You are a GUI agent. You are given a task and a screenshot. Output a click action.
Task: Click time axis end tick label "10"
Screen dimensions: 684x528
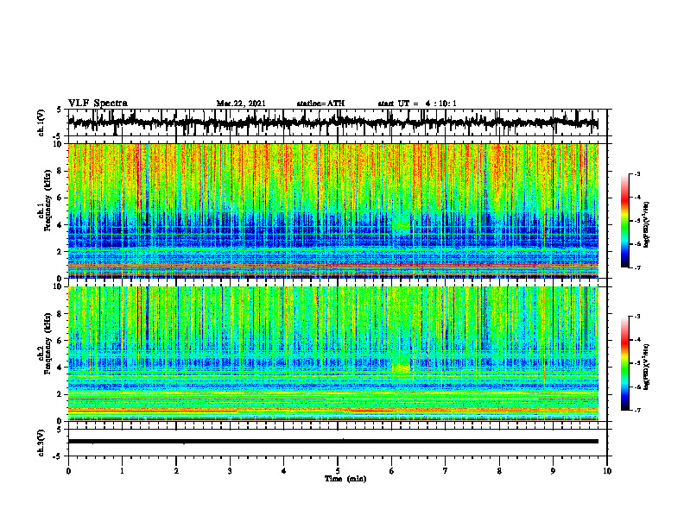click(x=607, y=471)
